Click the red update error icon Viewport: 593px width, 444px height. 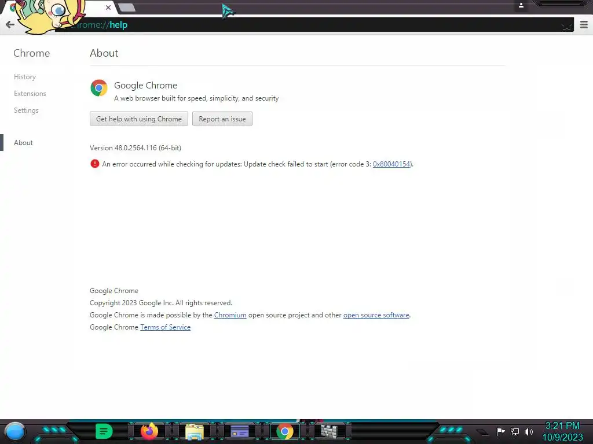coord(94,164)
